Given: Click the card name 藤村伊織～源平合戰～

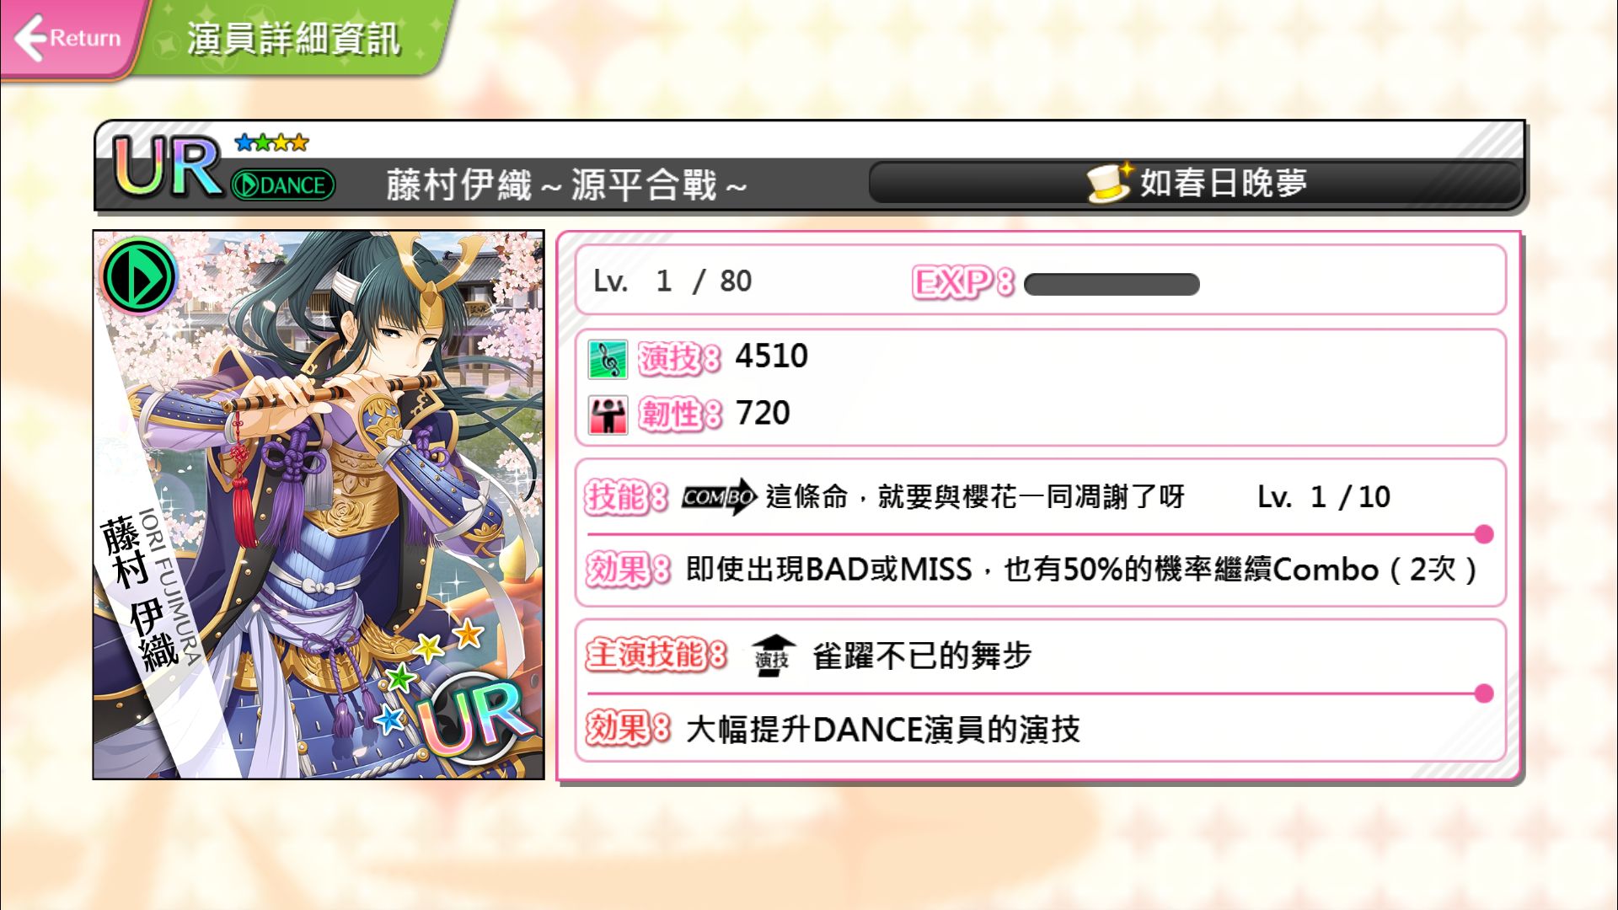Looking at the screenshot, I should point(567,185).
